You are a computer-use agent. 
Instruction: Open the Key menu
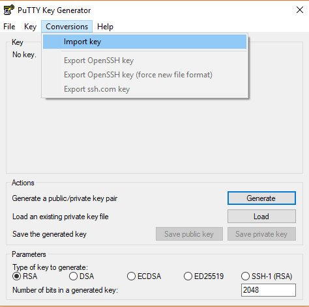point(30,27)
